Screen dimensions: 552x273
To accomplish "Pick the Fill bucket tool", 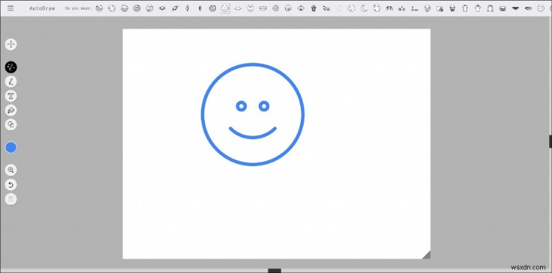I will point(11,110).
